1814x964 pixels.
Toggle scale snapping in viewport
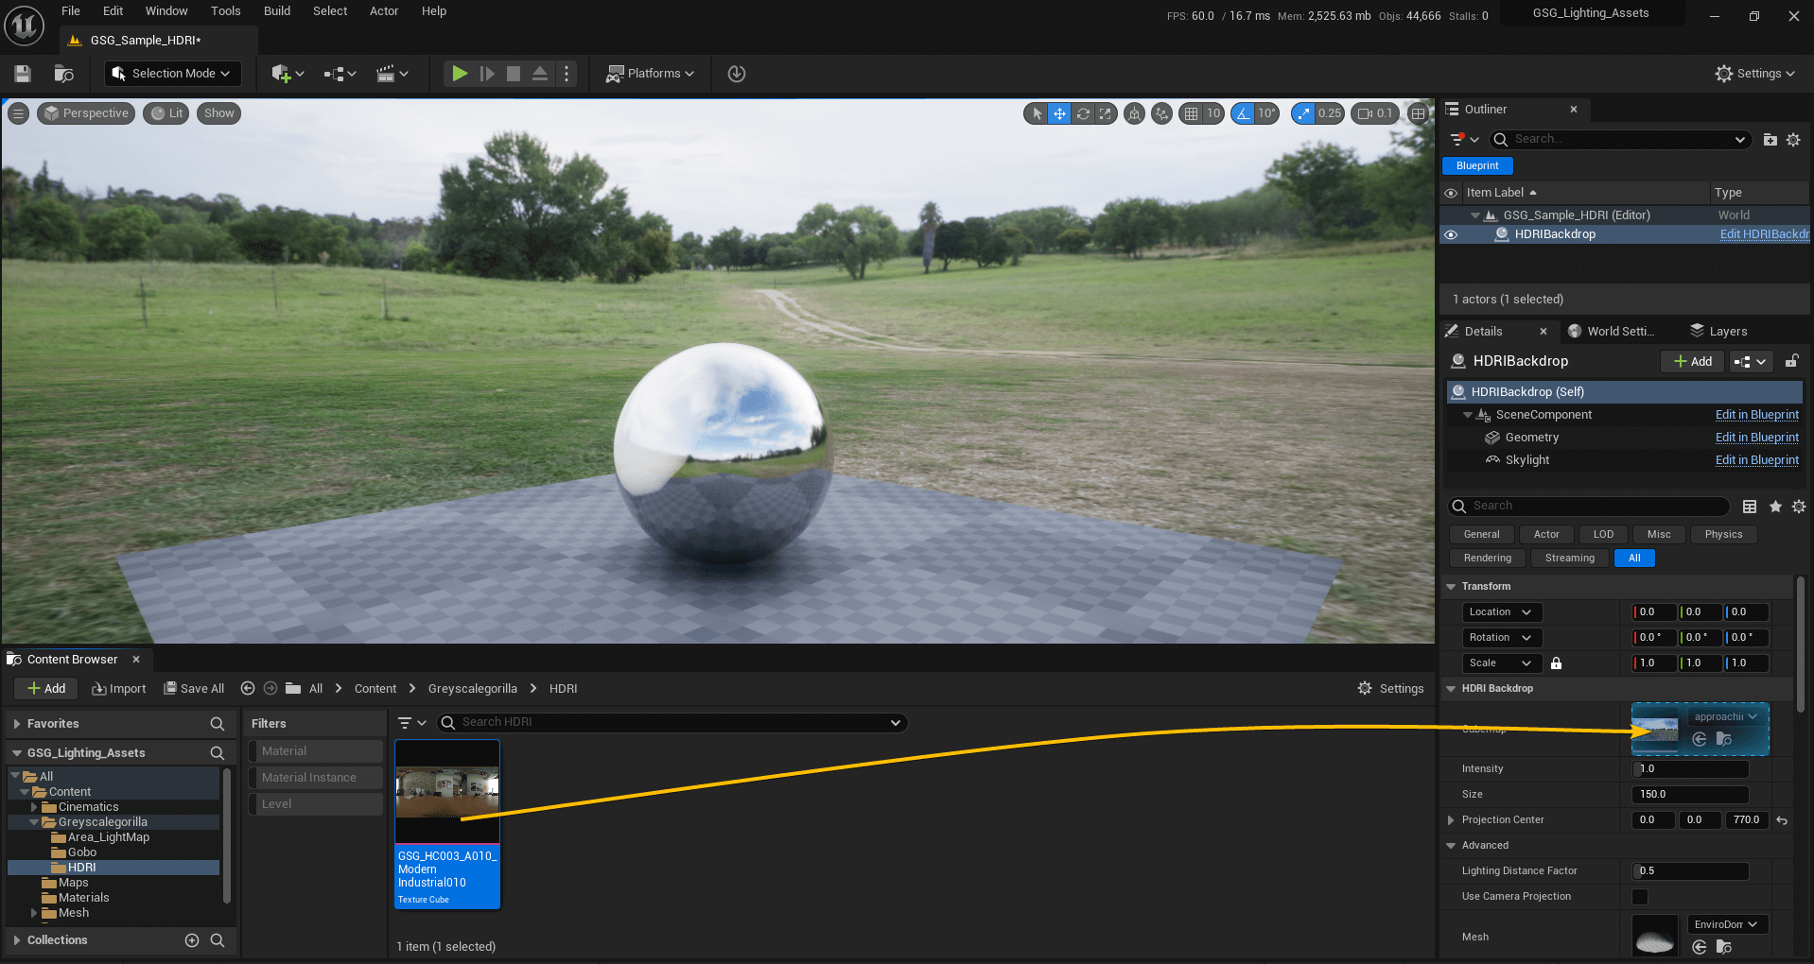click(x=1303, y=113)
